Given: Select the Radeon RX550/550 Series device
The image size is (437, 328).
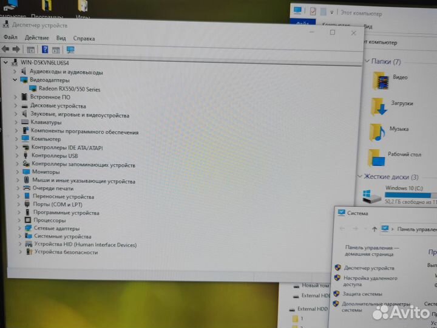Looking at the screenshot, I should pyautogui.click(x=69, y=89).
